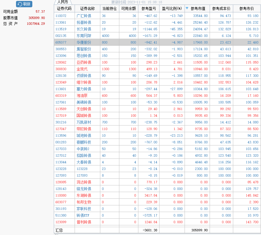Image resolution: width=261 pixels, height=235 pixels.
Task: Click security code 603319 湘油泵
Action: 61,96
